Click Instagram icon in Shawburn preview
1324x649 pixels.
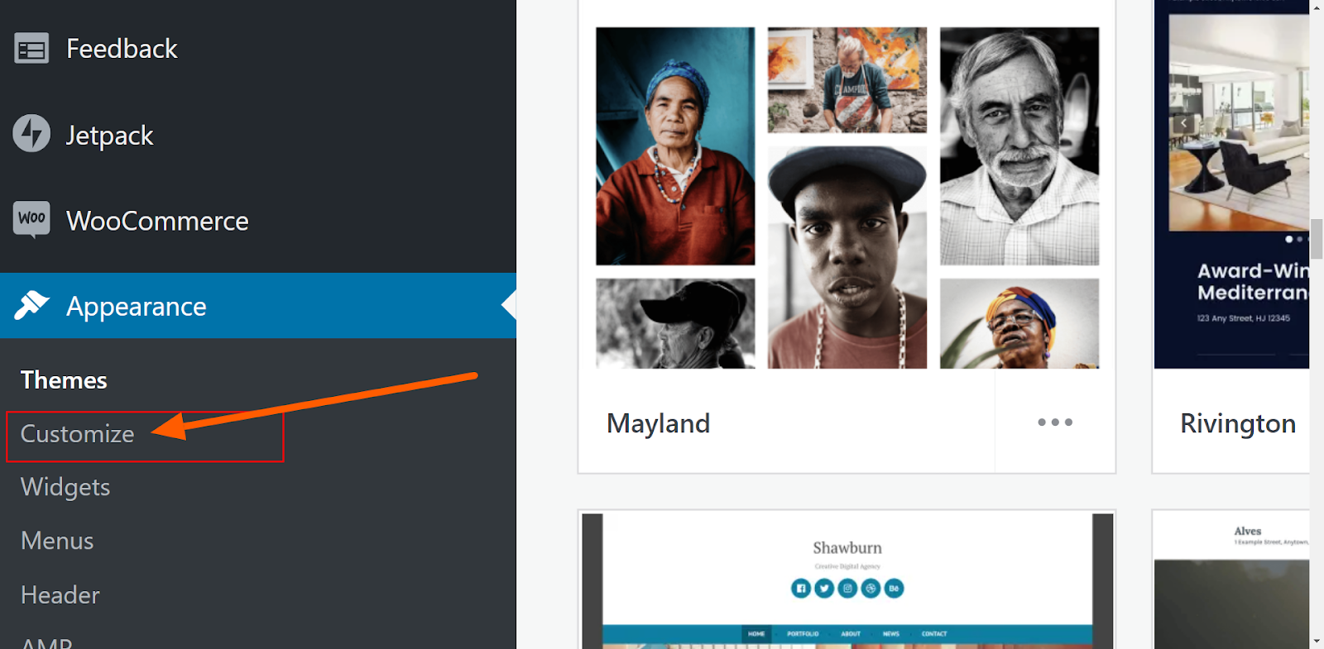pyautogui.click(x=847, y=588)
